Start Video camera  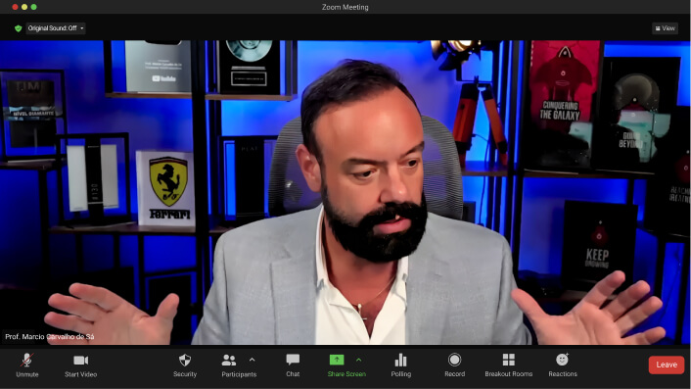(80, 365)
